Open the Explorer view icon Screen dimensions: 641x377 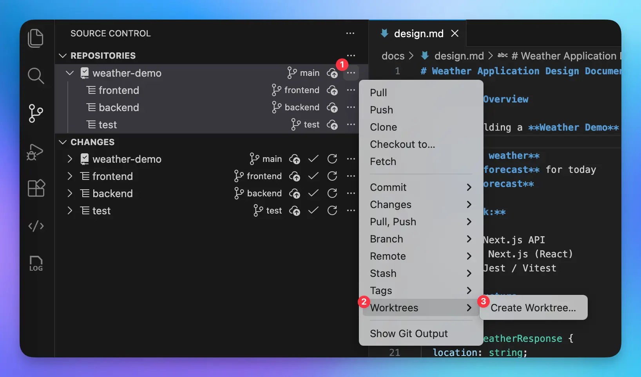(36, 38)
